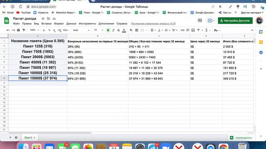
Task: Open the Правка menu
Action: pos(27,24)
